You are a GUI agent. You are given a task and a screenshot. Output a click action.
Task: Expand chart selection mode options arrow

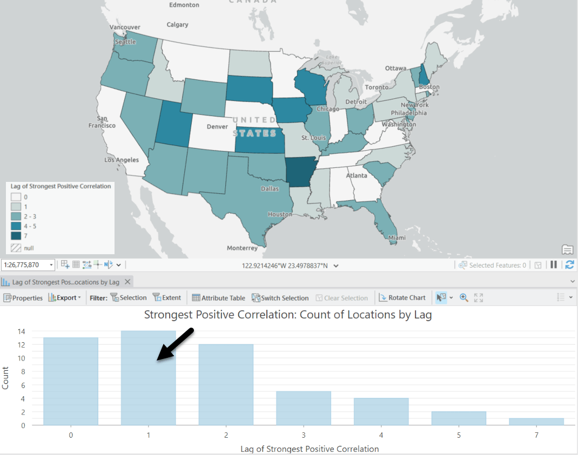(451, 298)
